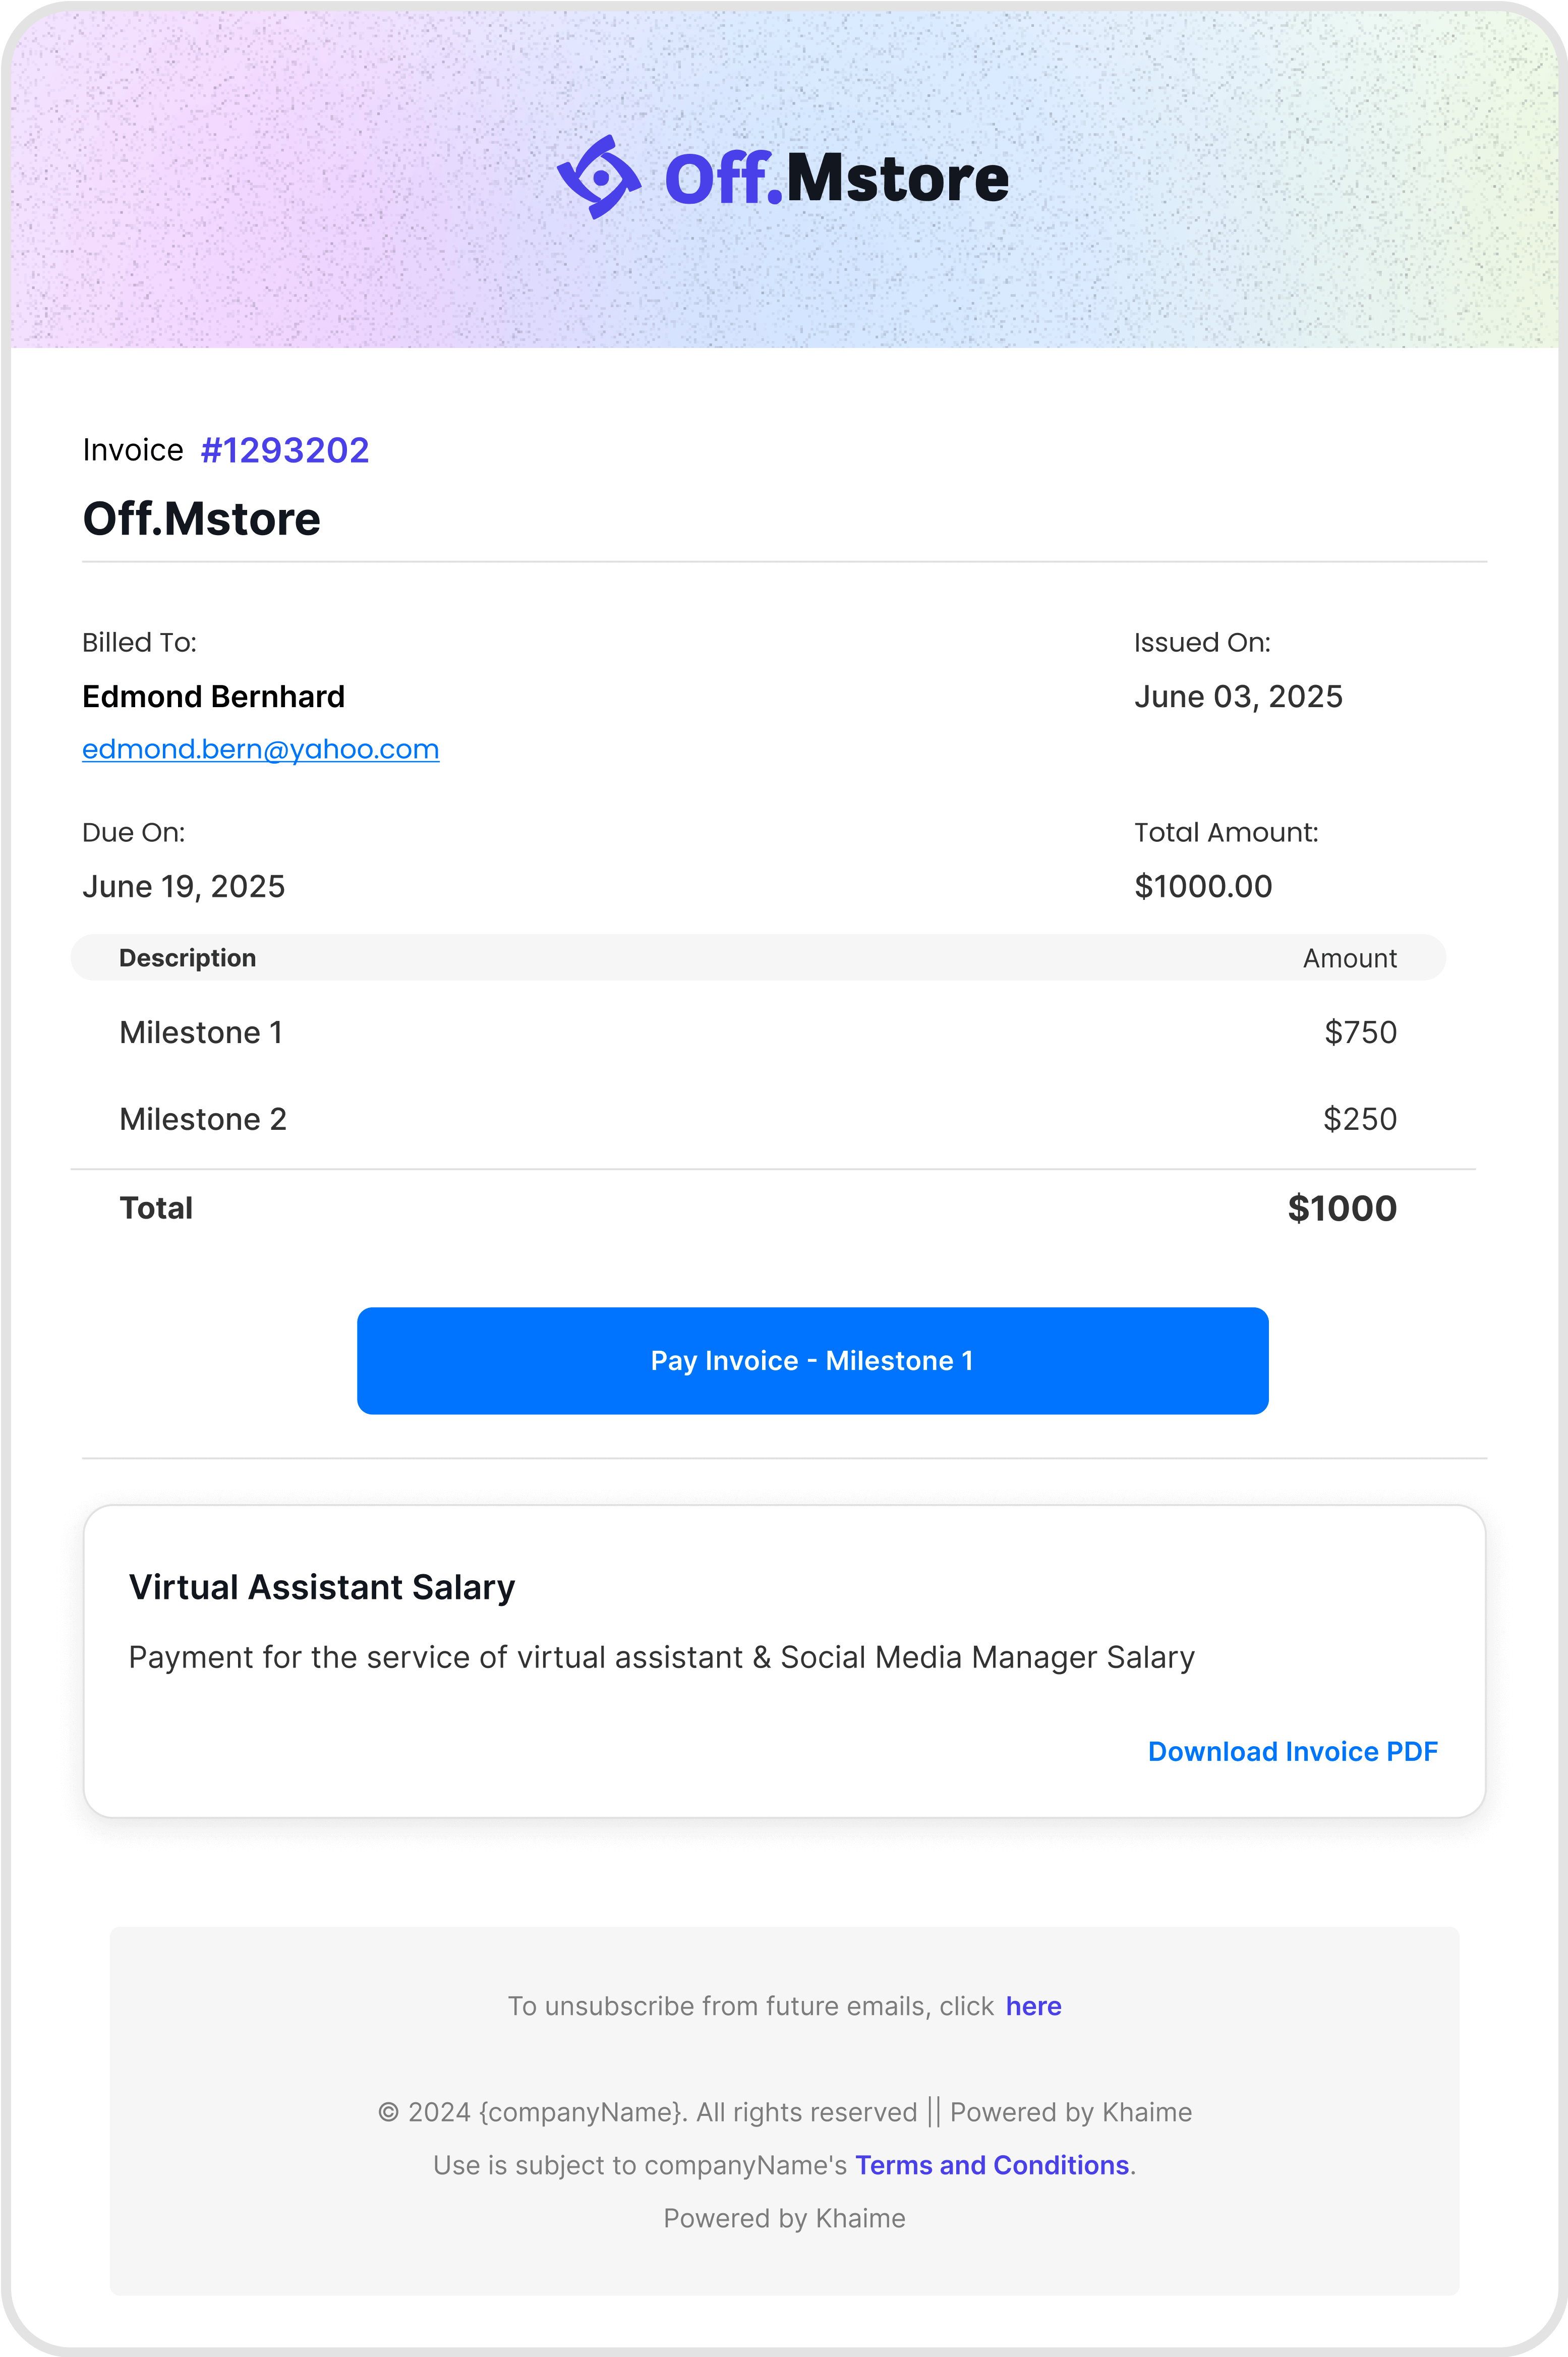Click the last Powered by Khaime line
Viewport: 1568px width, 2357px height.
[784, 2218]
